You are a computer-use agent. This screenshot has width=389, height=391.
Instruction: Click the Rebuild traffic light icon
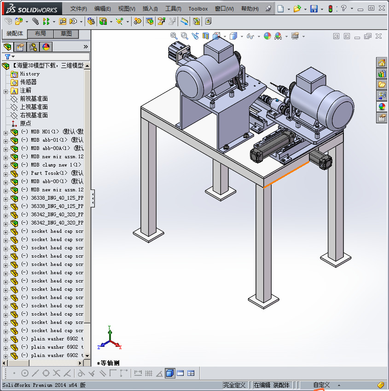tap(331, 9)
